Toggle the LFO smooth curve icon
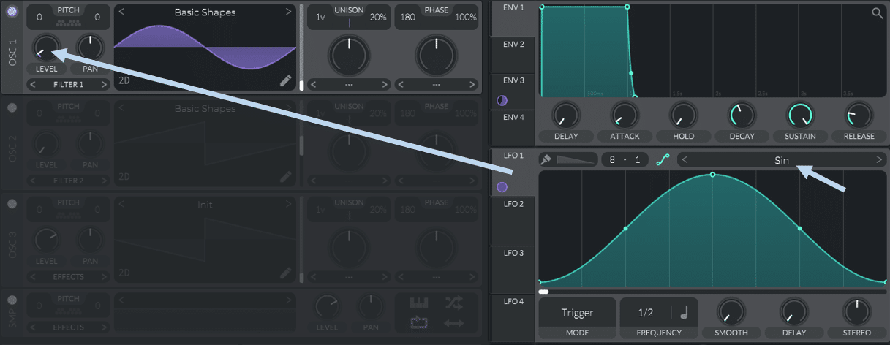This screenshot has width=890, height=345. (x=663, y=159)
